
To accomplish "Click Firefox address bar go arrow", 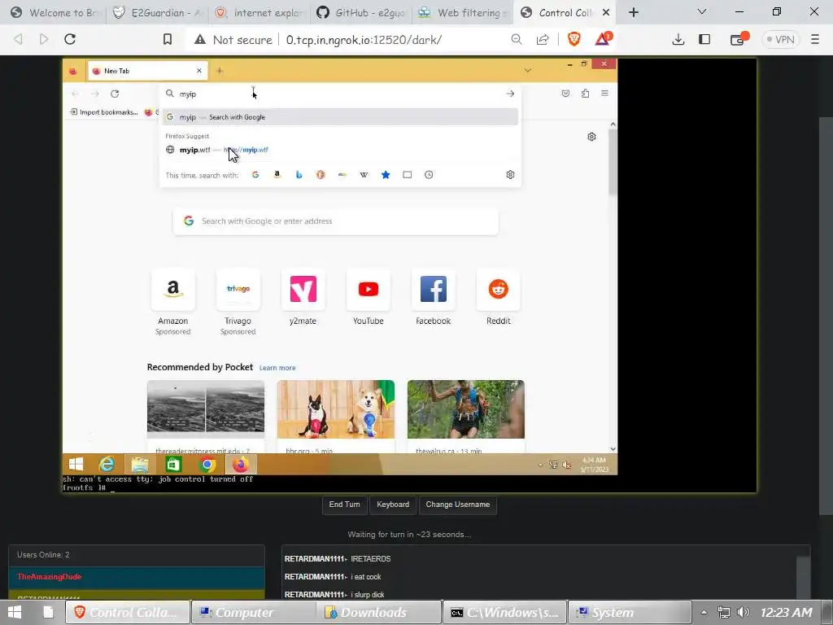I will [510, 94].
